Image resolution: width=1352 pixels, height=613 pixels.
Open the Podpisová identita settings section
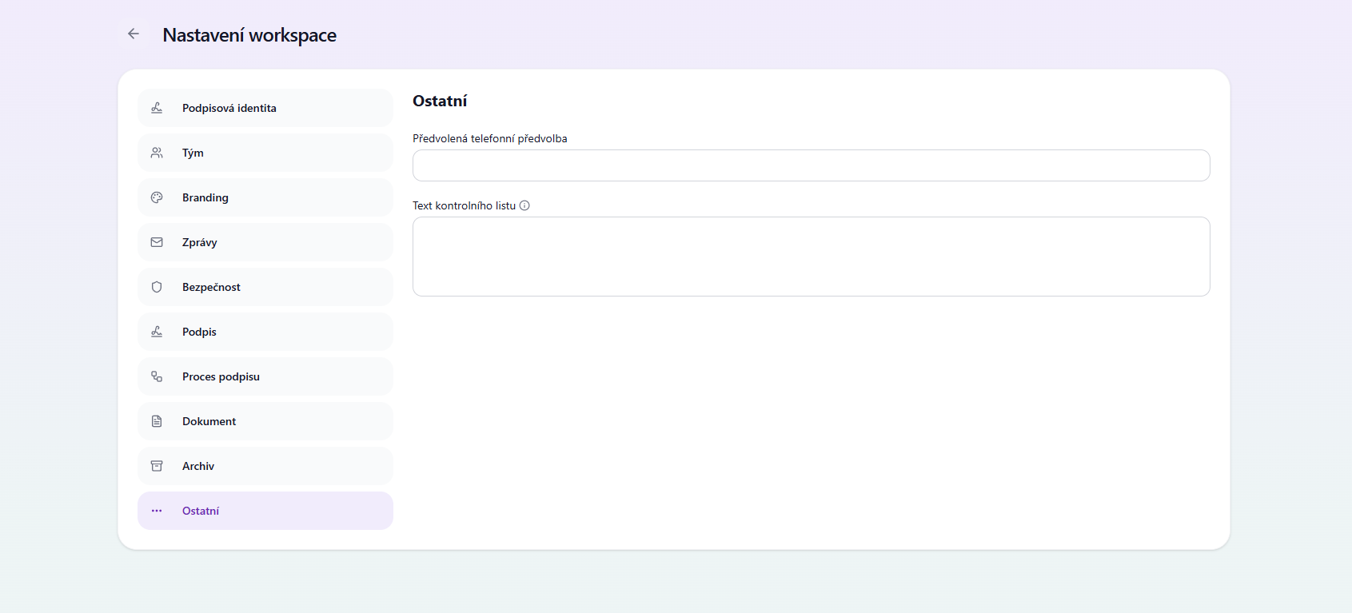[265, 108]
